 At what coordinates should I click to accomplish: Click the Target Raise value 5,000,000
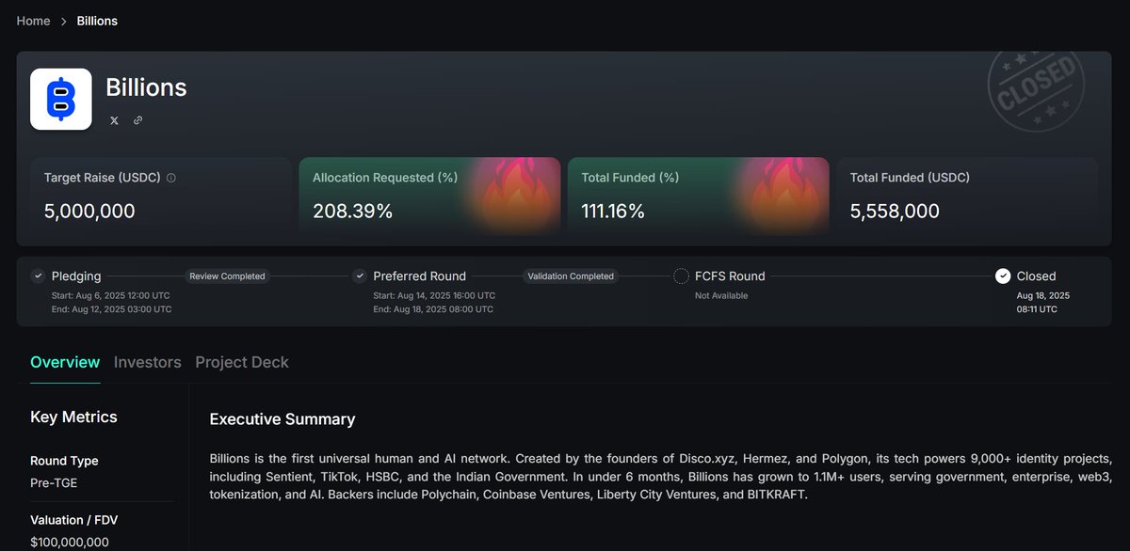pos(89,211)
